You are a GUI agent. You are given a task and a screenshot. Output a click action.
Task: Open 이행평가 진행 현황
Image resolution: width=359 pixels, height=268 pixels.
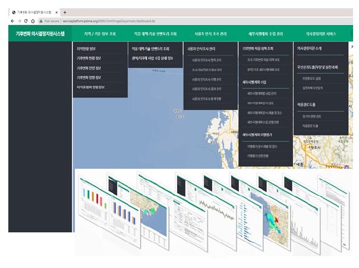(257, 156)
